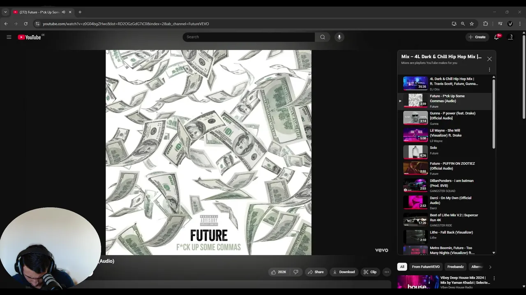The width and height of the screenshot is (526, 295).
Task: Play Lithe - Fall Back (Visualizer) item
Action: [445, 237]
